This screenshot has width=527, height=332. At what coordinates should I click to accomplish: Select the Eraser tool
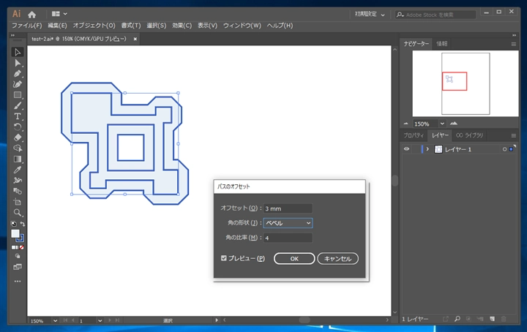tap(18, 137)
